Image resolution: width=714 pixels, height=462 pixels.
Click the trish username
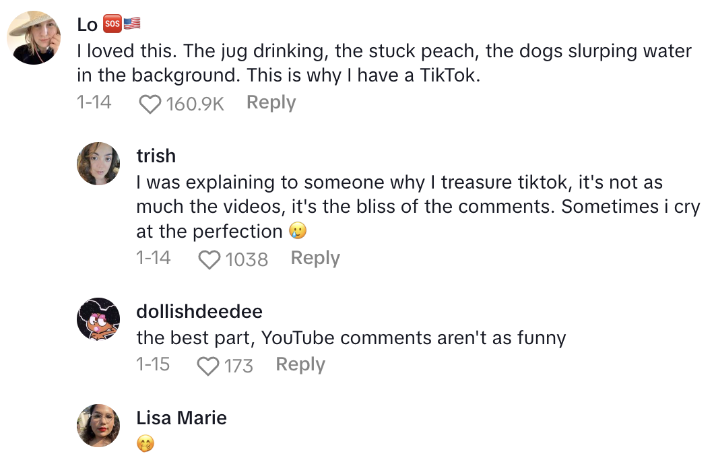point(156,156)
